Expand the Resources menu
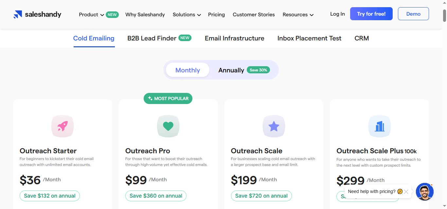Screen dimensions: 447x209 [295, 14]
